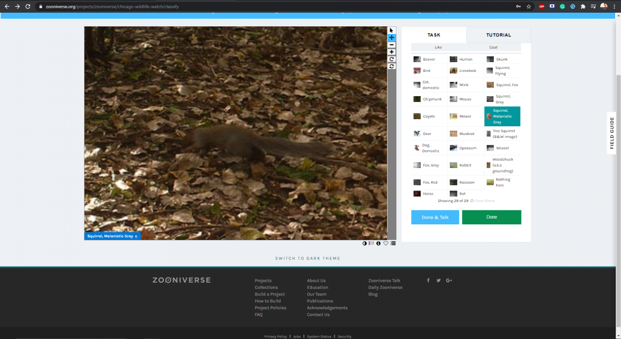The width and height of the screenshot is (621, 339).
Task: Open the Like filter
Action: (439, 47)
